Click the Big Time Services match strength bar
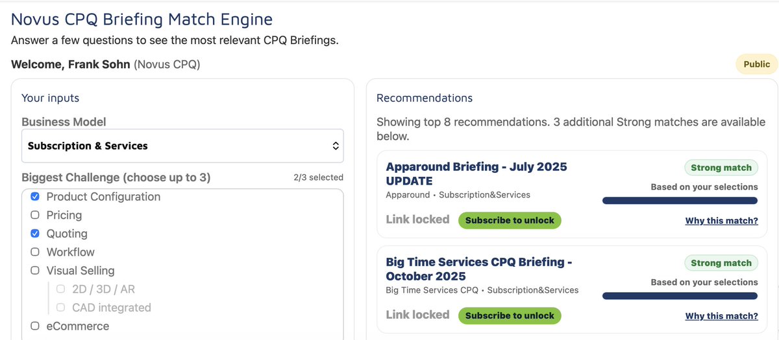Screen dimensions: 779x340 [680, 296]
